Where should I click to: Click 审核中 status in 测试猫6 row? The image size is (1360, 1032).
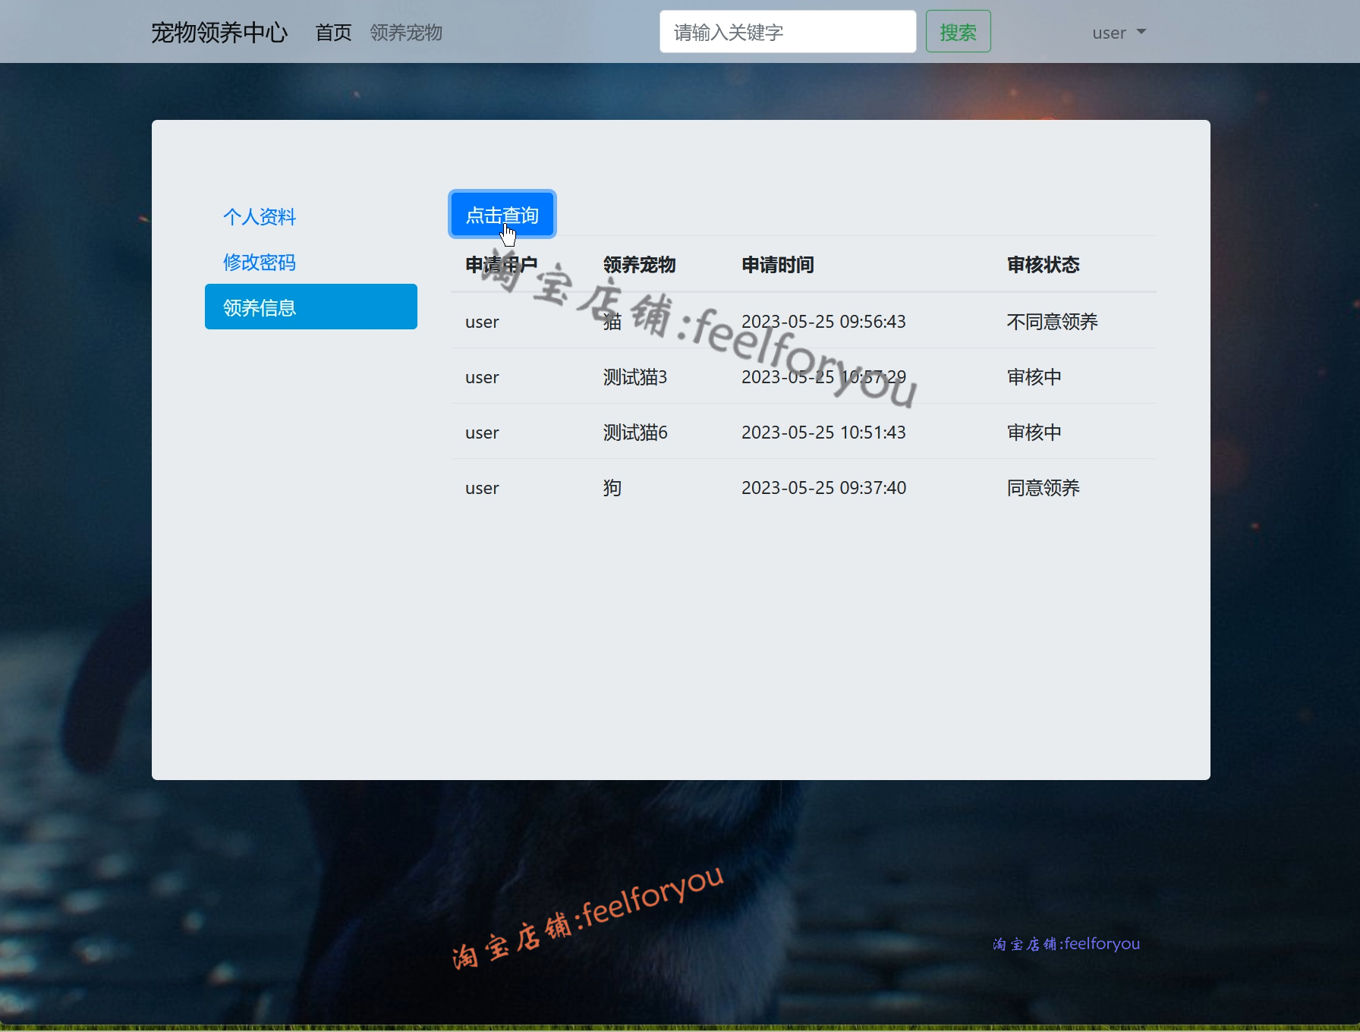[1034, 433]
